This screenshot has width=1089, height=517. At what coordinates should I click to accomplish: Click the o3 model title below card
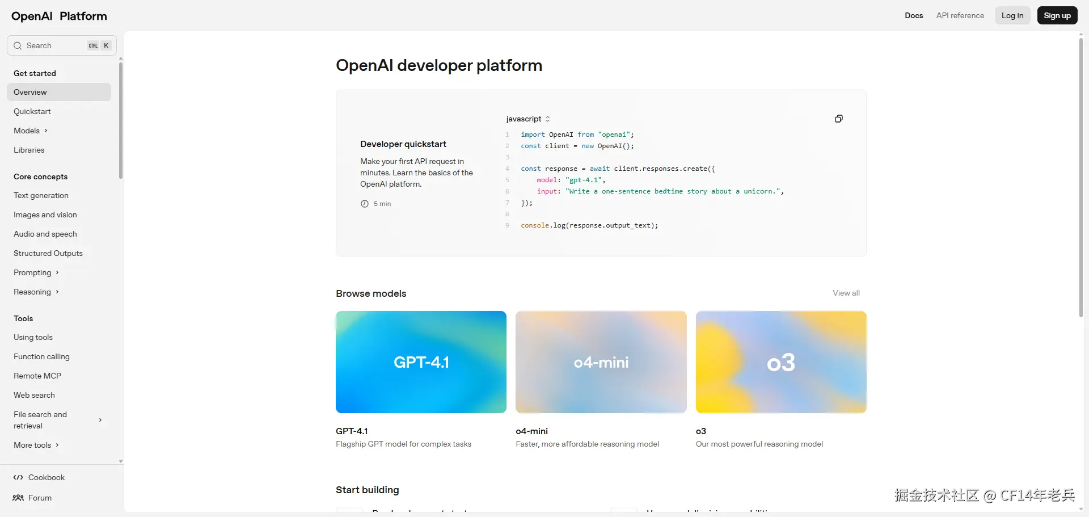[x=701, y=431]
